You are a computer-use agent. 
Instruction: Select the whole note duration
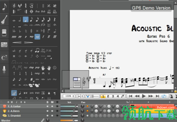click(14, 21)
